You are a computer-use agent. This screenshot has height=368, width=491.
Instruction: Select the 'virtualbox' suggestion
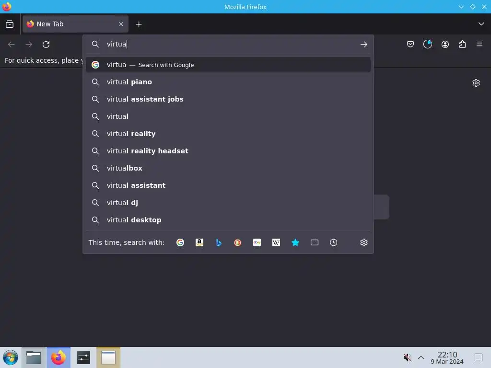tap(228, 168)
